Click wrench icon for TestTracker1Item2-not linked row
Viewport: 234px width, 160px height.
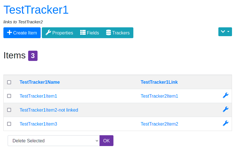(225, 109)
